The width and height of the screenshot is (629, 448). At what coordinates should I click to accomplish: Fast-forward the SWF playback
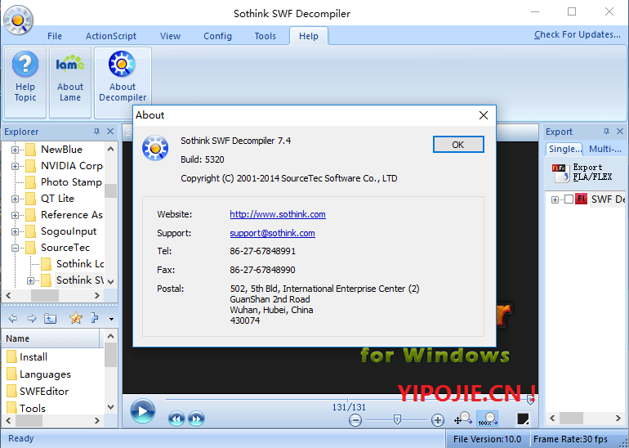(196, 419)
